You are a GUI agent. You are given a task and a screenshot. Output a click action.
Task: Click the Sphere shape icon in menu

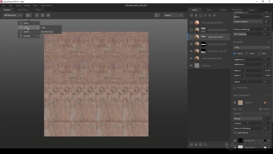coord(21,32)
